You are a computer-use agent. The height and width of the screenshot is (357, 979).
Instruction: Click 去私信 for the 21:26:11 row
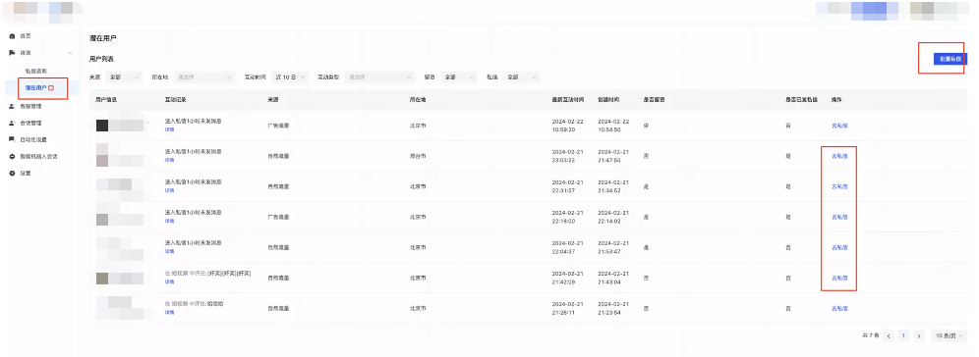tap(839, 308)
